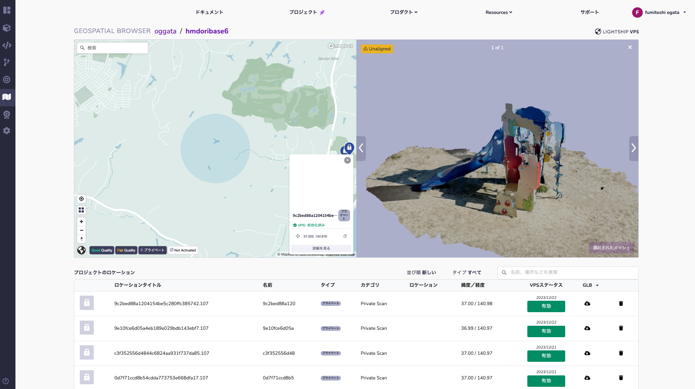Toggle the Fair Quality map filter
695x389 pixels.
point(126,250)
